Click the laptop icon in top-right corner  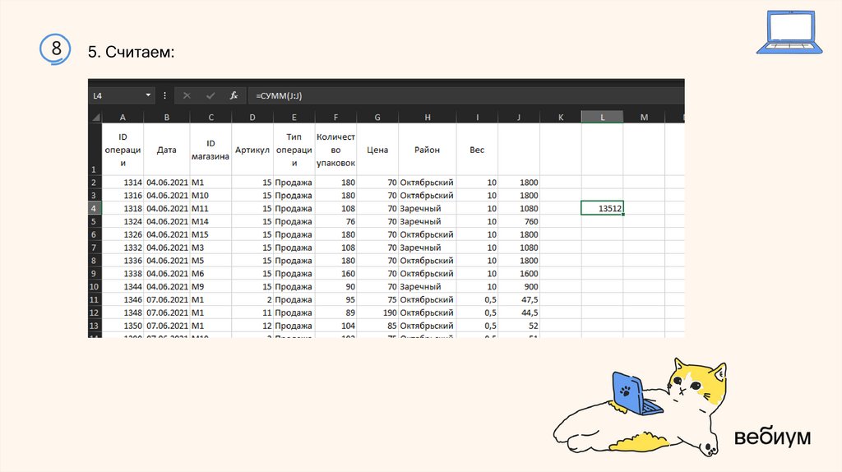click(x=785, y=33)
